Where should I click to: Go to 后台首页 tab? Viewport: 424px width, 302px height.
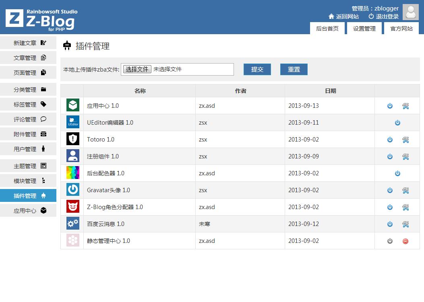[327, 28]
